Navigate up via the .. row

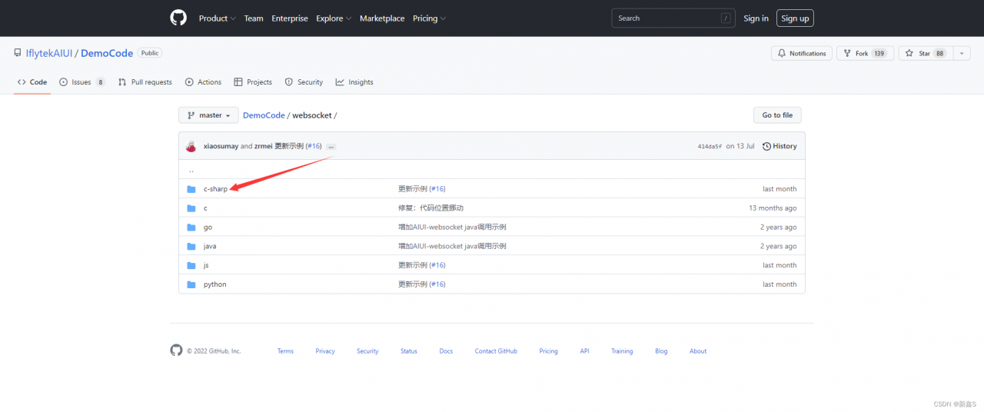pos(492,170)
